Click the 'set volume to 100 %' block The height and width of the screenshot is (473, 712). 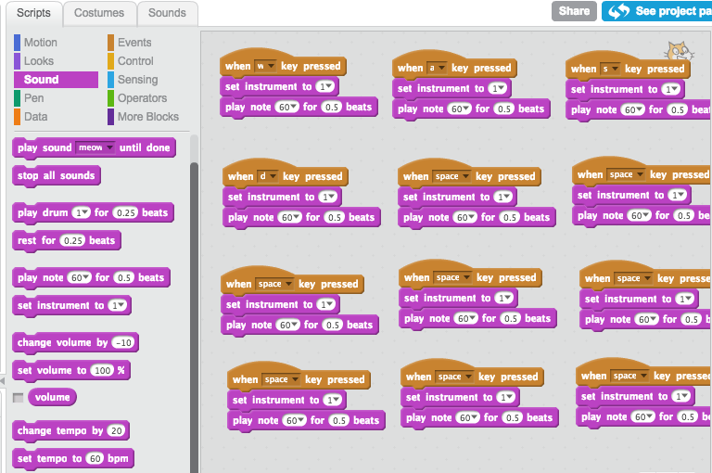tap(71, 370)
